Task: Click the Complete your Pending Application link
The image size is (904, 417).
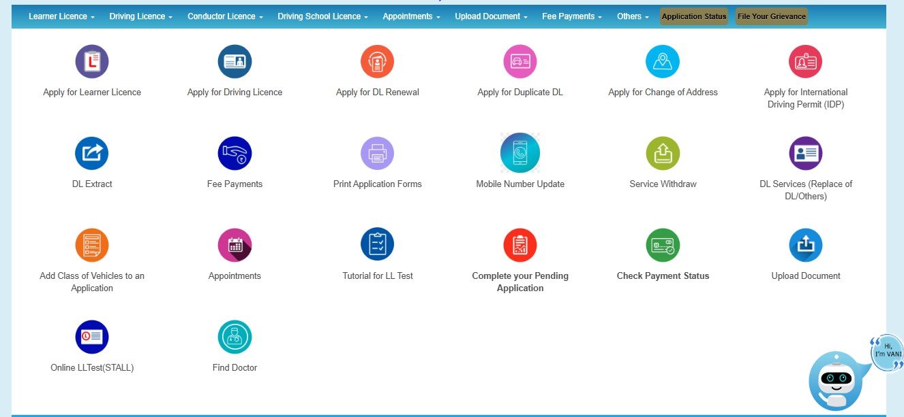Action: pos(520,282)
